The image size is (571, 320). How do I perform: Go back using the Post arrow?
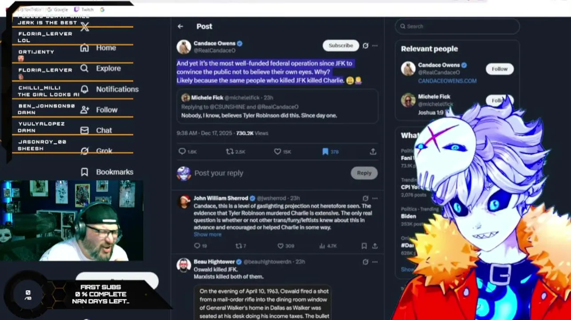click(x=180, y=26)
